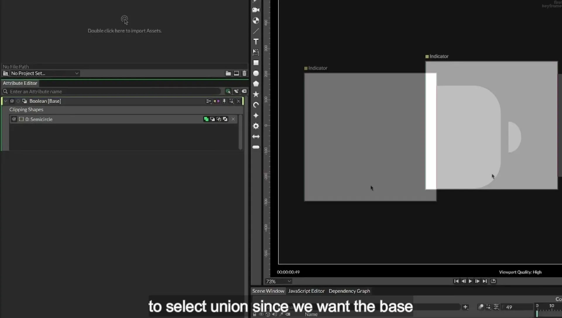
Task: Open the No Project Set dropdown
Action: [x=41, y=73]
